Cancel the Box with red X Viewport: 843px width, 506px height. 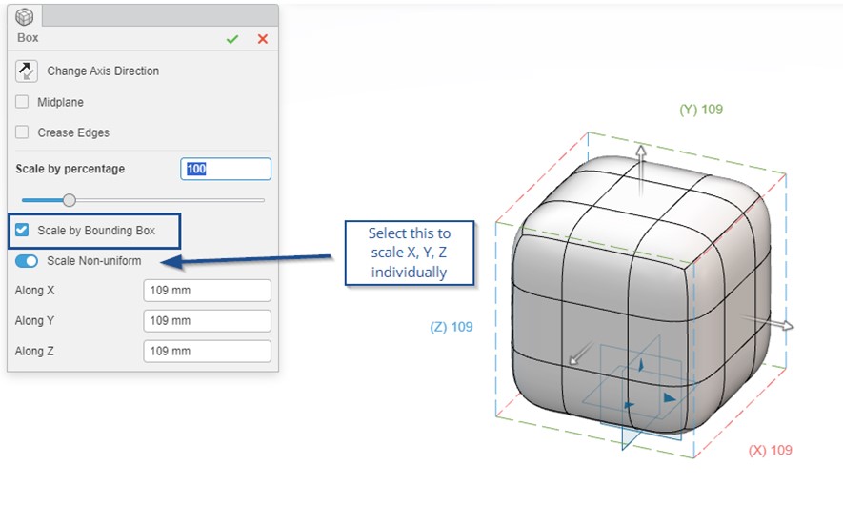[x=263, y=39]
